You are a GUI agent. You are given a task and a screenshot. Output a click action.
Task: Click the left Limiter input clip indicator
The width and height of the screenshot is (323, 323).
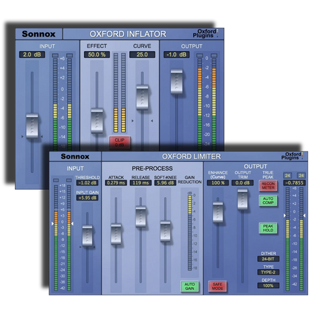click(56, 180)
